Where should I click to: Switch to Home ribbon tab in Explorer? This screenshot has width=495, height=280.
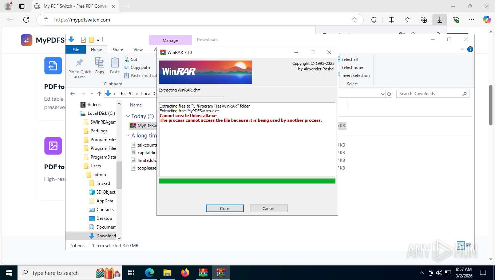(96, 50)
